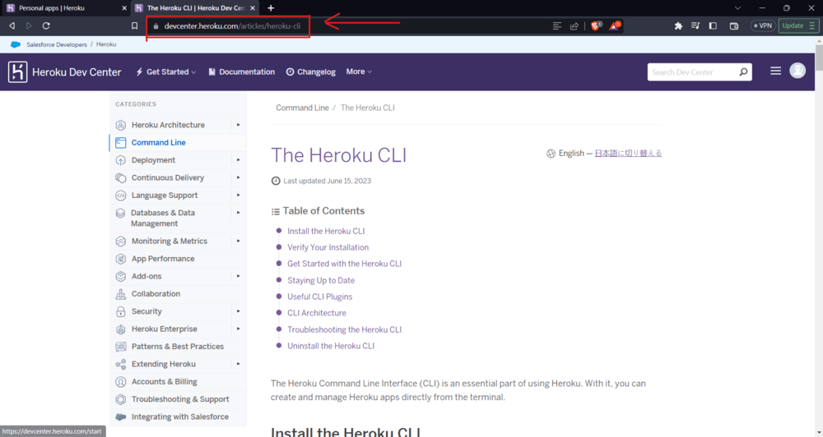Click the Brave Rewards triangle icon
823x437 pixels.
(x=614, y=25)
